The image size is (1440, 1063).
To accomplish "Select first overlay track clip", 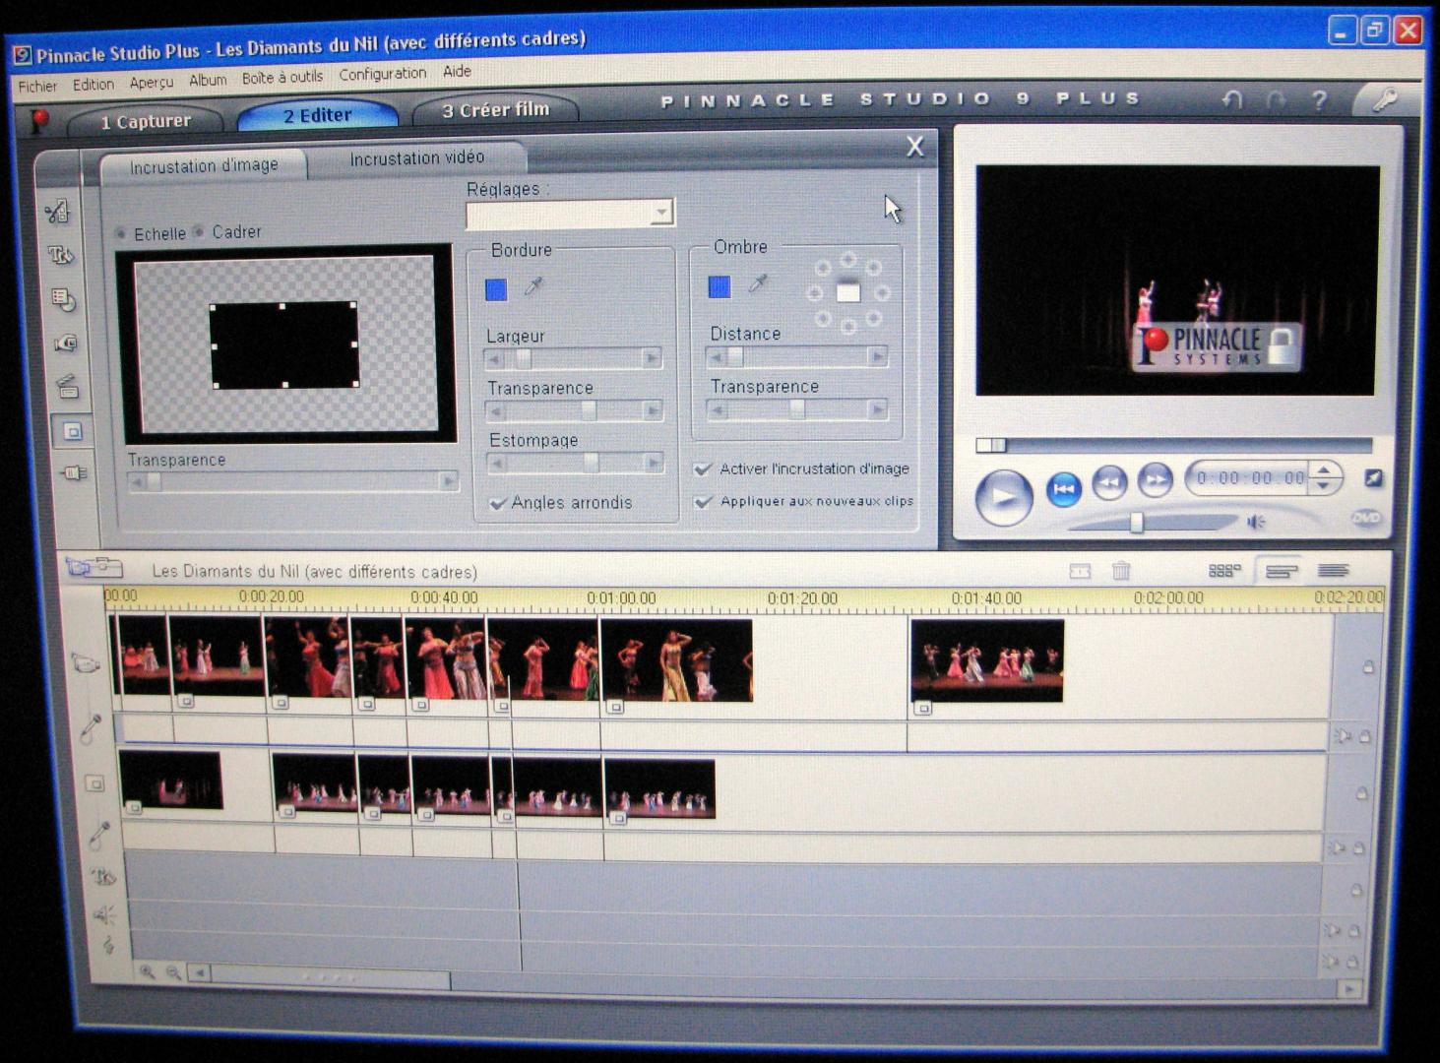I will point(170,782).
